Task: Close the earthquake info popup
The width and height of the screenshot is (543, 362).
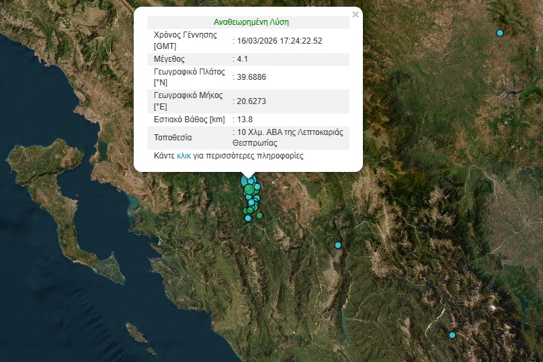Action: pyautogui.click(x=356, y=14)
